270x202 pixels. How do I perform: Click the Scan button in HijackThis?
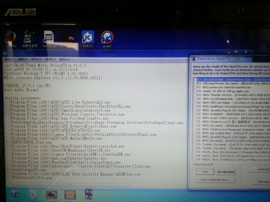[205, 172]
